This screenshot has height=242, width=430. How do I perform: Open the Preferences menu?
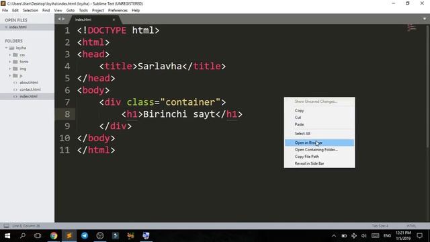(x=118, y=11)
